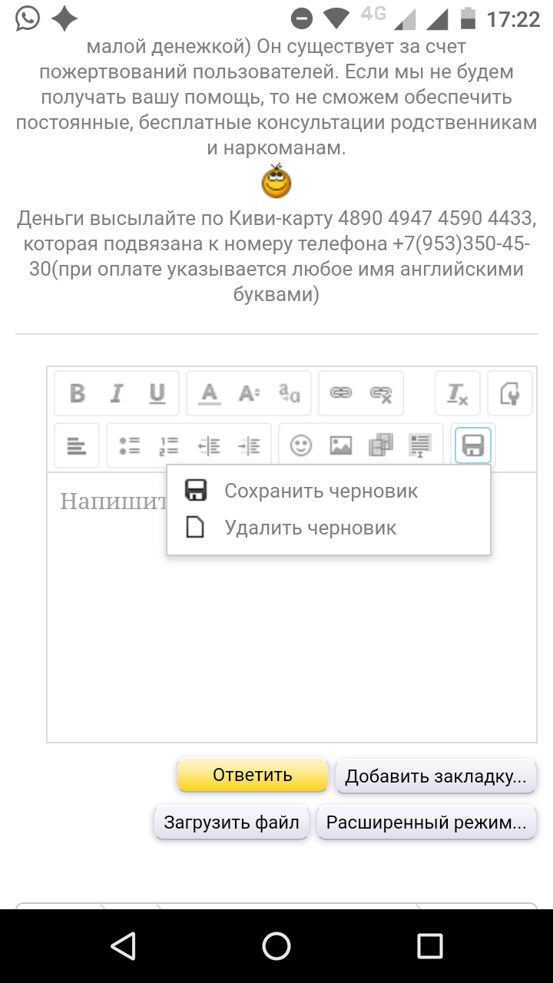This screenshot has height=983, width=553.
Task: Open the smiley emoji picker
Action: [x=301, y=445]
